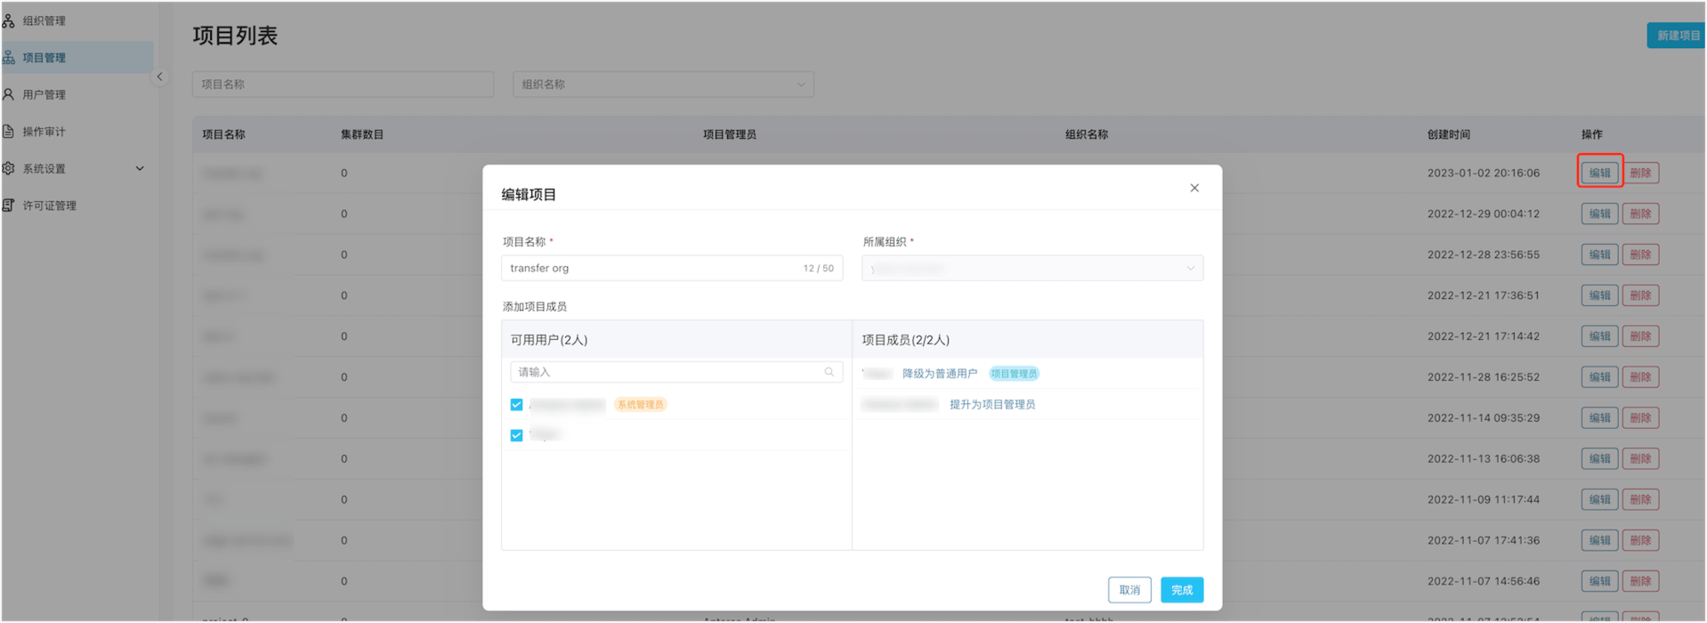Image resolution: width=1707 pixels, height=623 pixels.
Task: Click the system settings gear icon
Action: [8, 168]
